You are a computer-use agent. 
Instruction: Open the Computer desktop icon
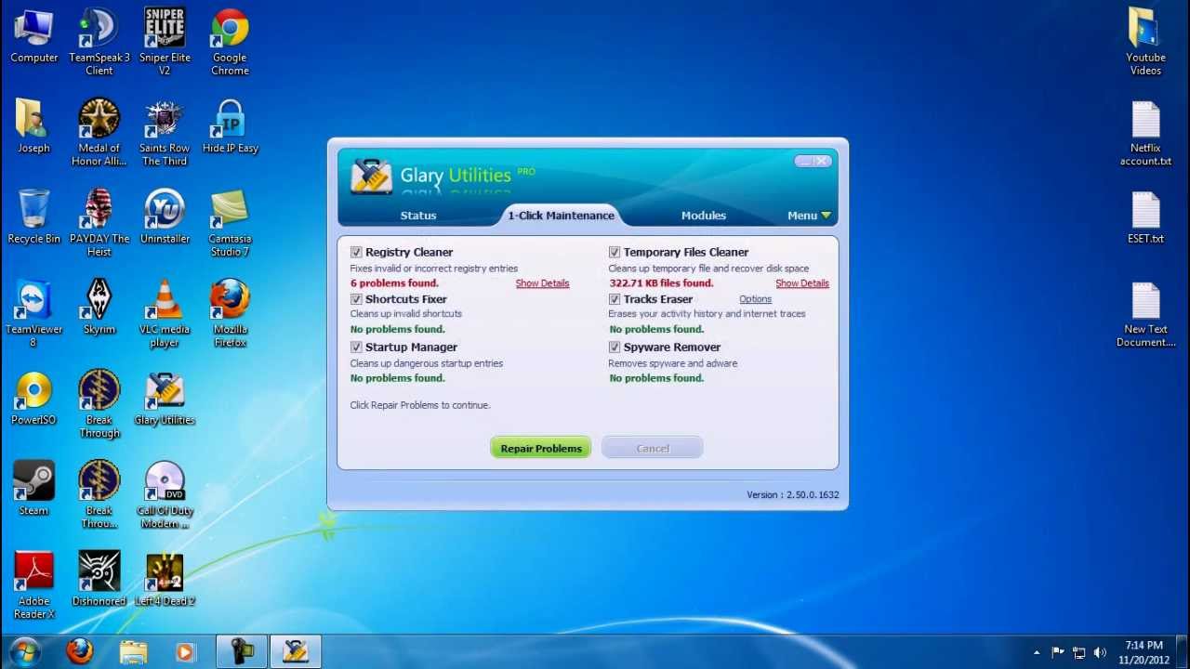[33, 37]
